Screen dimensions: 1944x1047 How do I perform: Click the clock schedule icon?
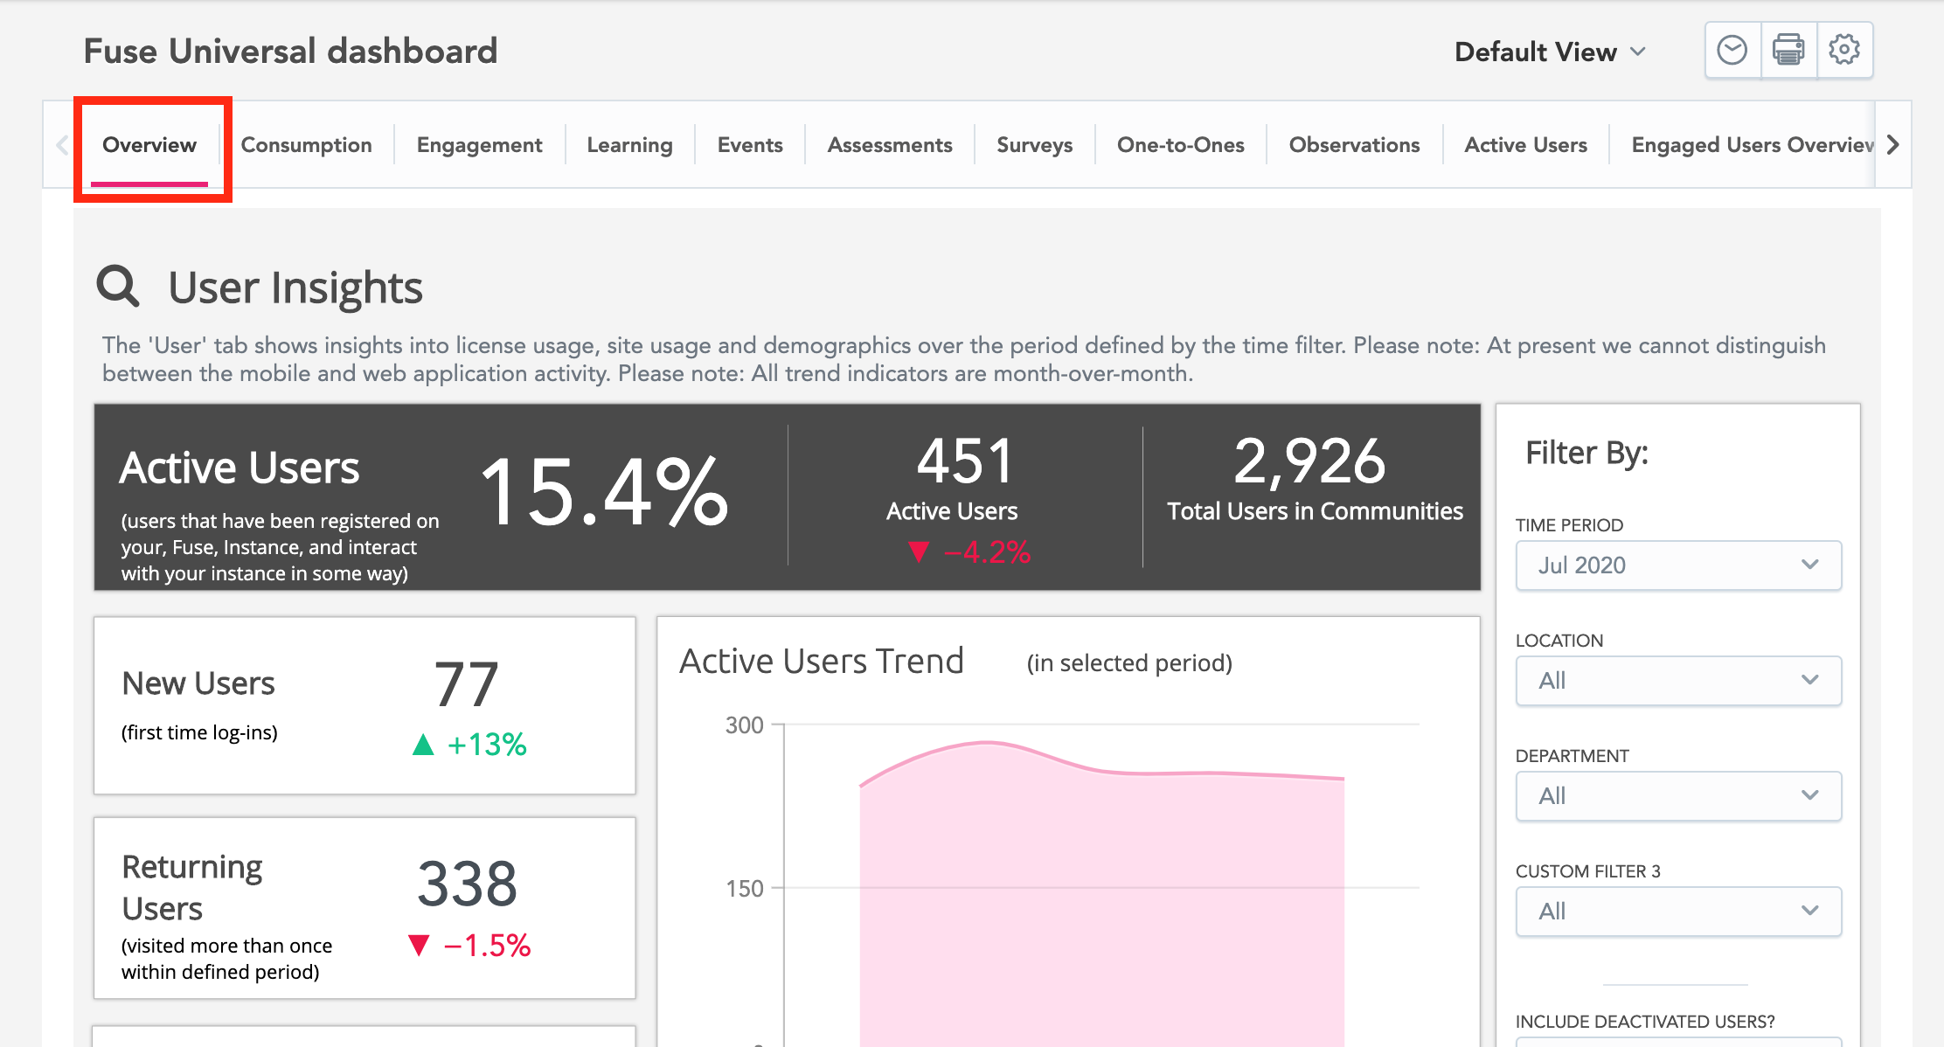point(1732,51)
